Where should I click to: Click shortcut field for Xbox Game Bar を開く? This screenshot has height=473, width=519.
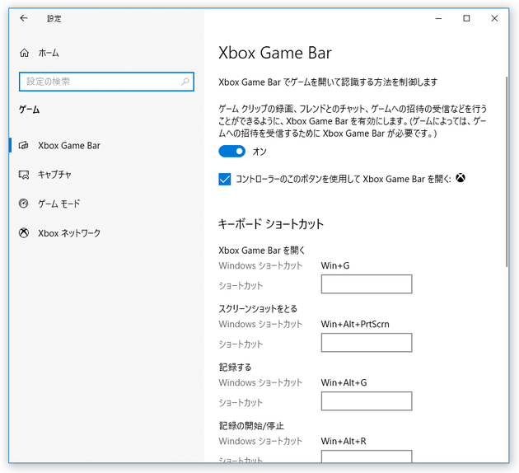[367, 284]
